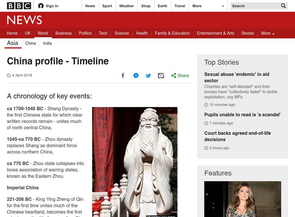Go to Health news section
The width and height of the screenshot is (295, 217).
tap(142, 33)
